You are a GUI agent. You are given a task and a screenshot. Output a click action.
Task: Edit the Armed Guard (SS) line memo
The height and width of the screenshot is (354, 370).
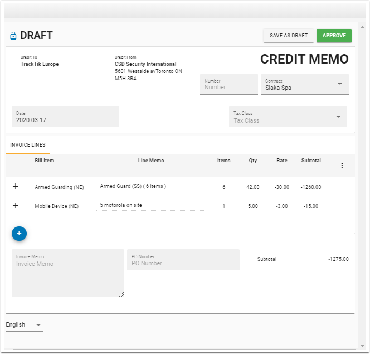click(x=151, y=186)
